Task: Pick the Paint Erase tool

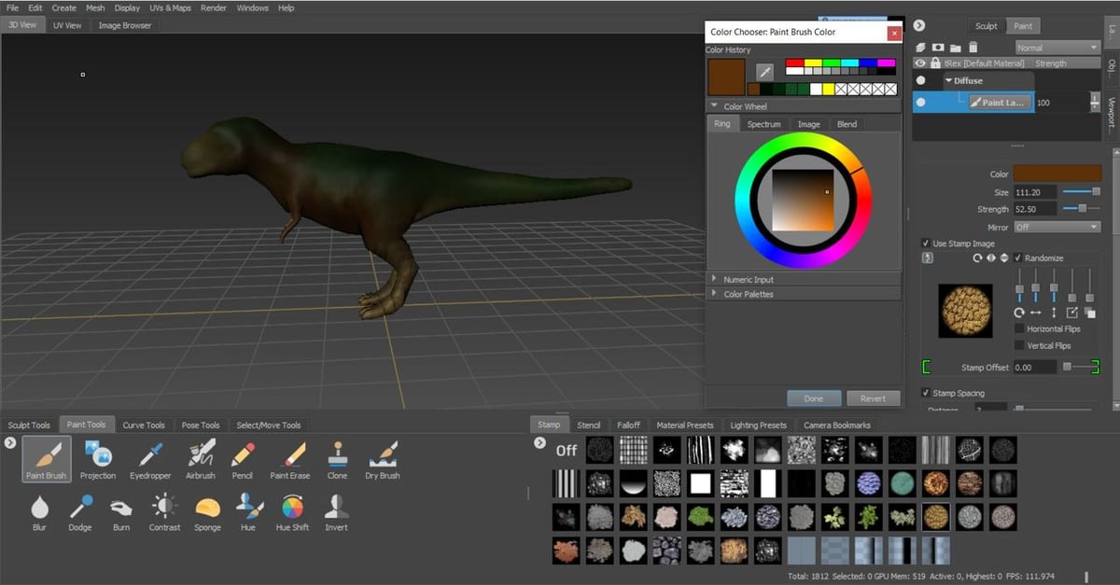Action: pos(291,460)
